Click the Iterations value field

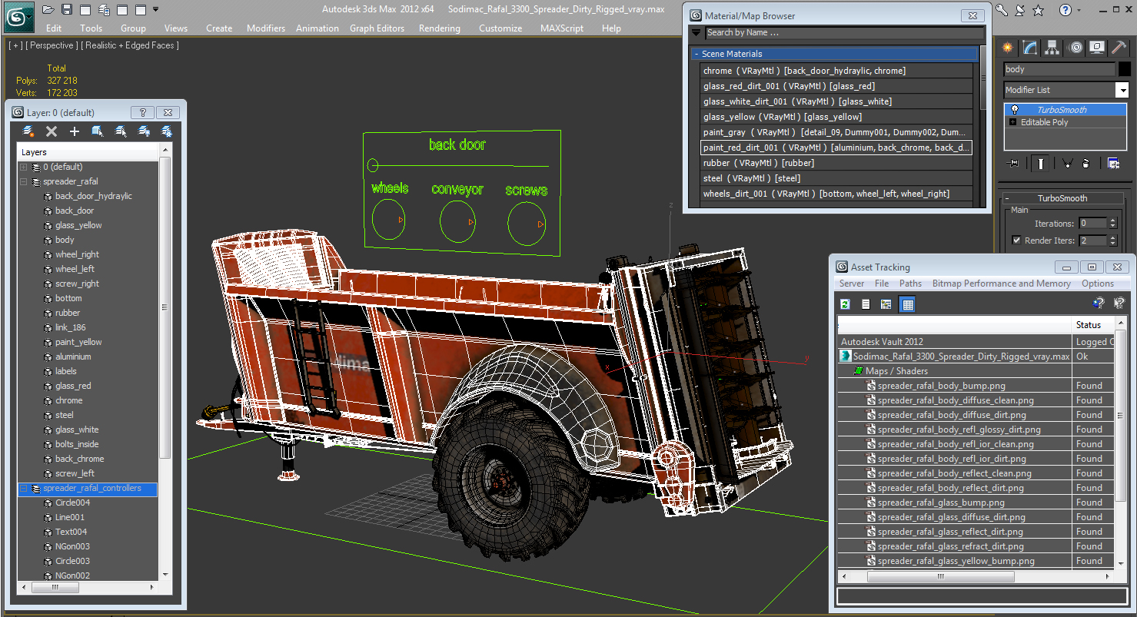pos(1092,224)
